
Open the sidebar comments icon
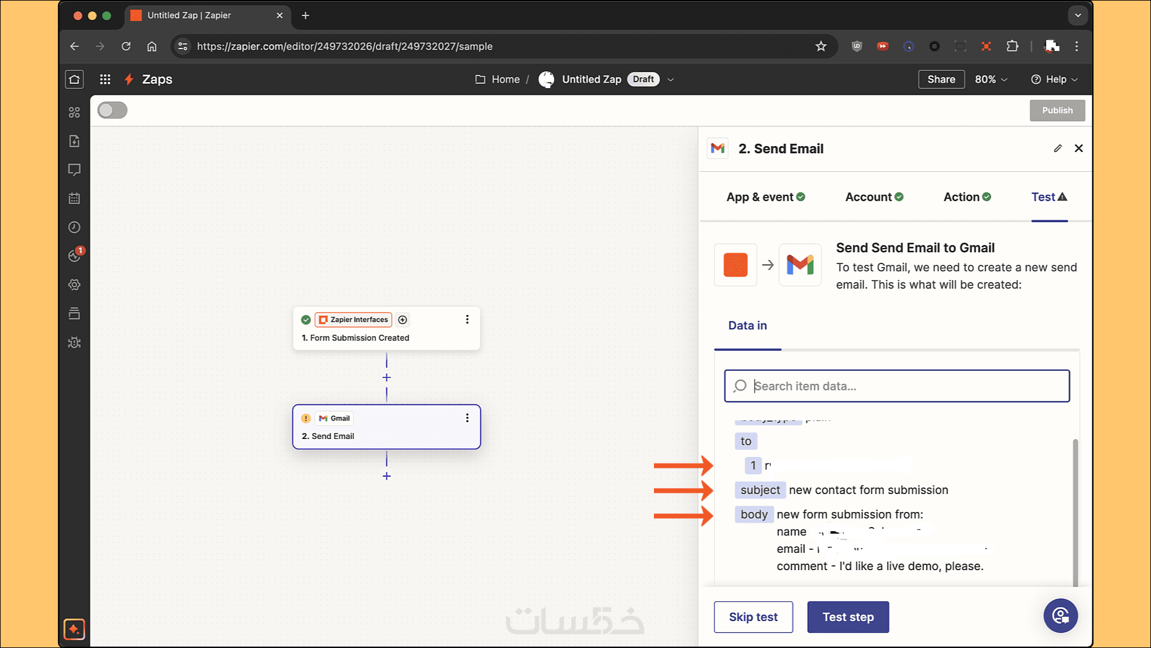[x=74, y=170]
